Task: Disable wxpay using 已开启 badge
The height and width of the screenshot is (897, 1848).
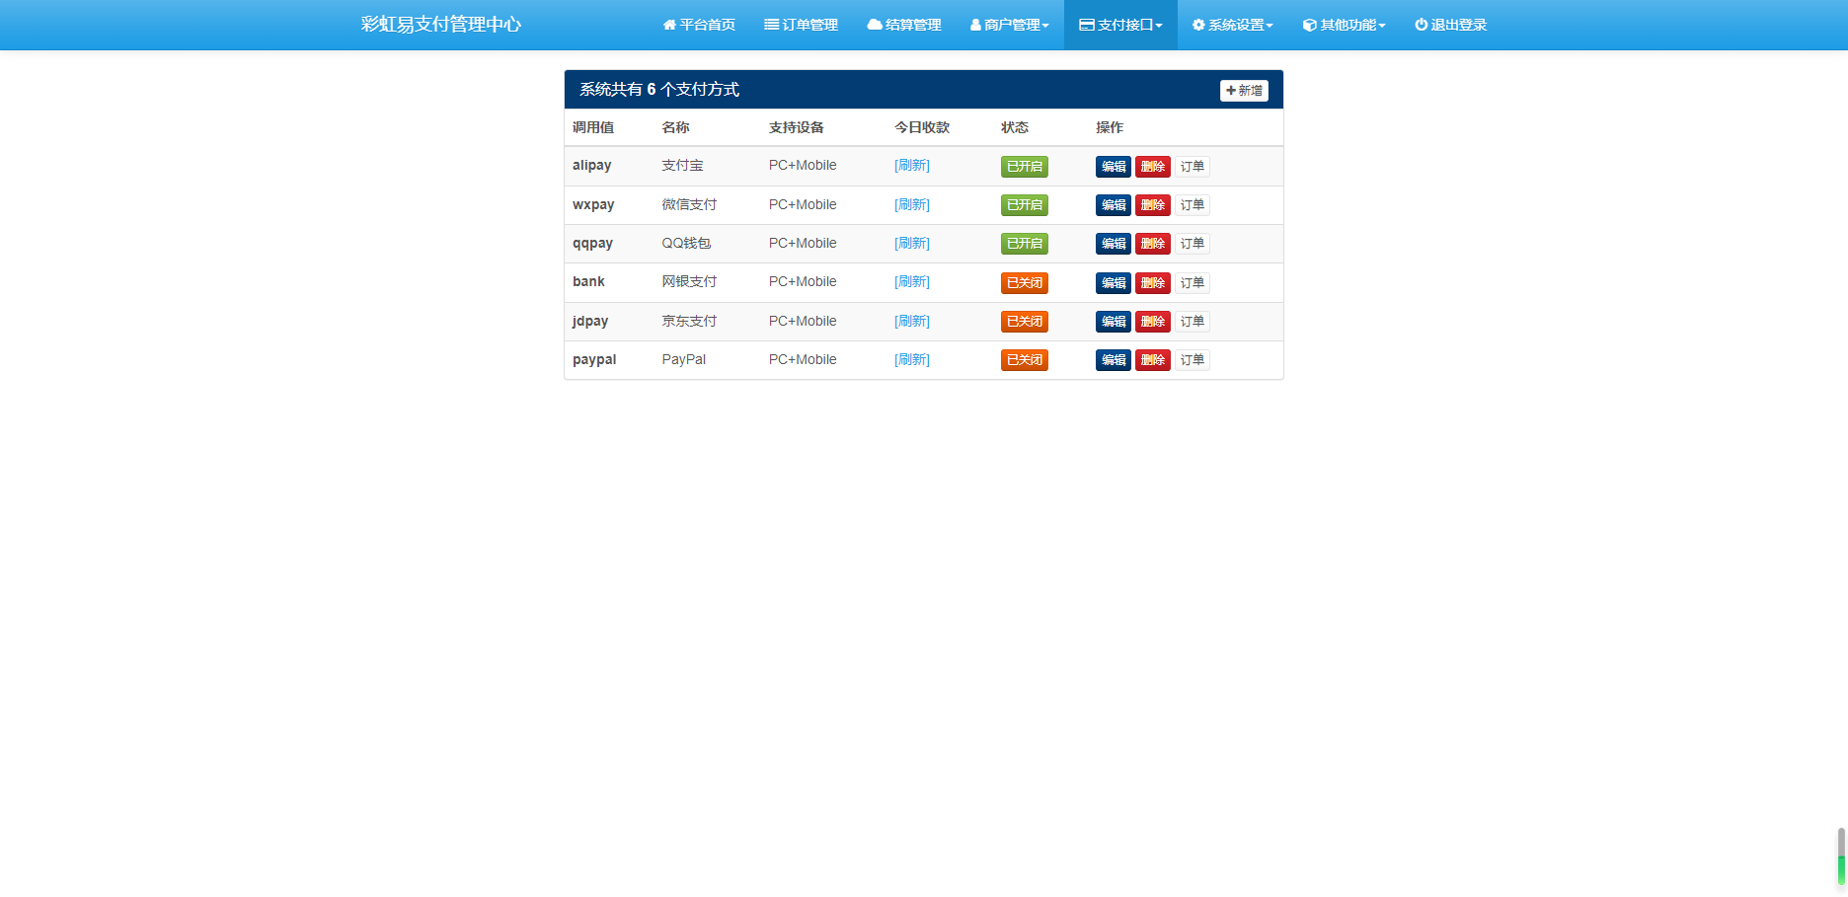Action: point(1024,205)
